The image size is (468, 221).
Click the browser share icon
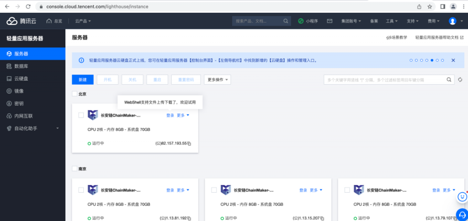coord(420,6)
